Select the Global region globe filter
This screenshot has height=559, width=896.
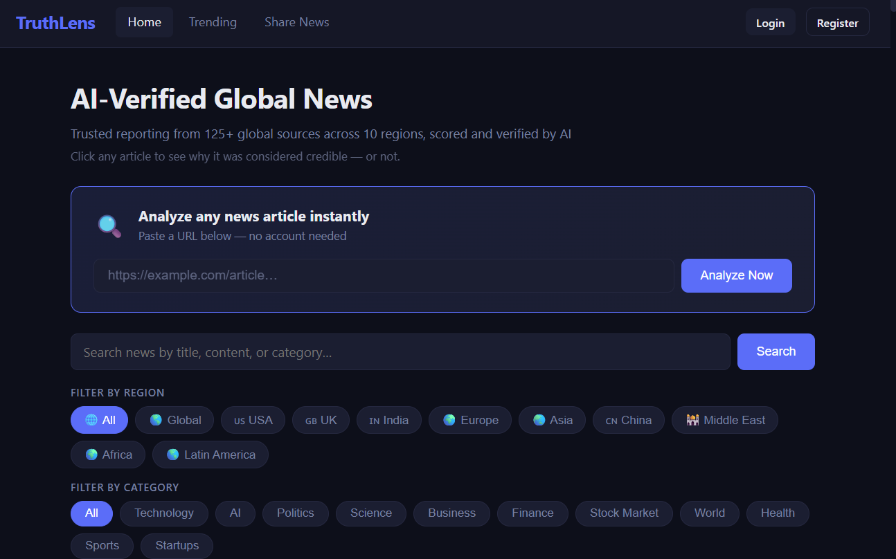pyautogui.click(x=175, y=420)
